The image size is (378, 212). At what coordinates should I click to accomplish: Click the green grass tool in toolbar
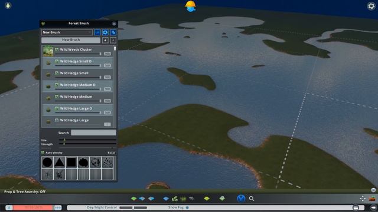tap(184, 199)
